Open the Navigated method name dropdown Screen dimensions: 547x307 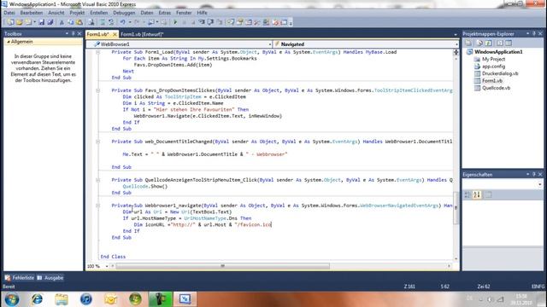[x=456, y=44]
